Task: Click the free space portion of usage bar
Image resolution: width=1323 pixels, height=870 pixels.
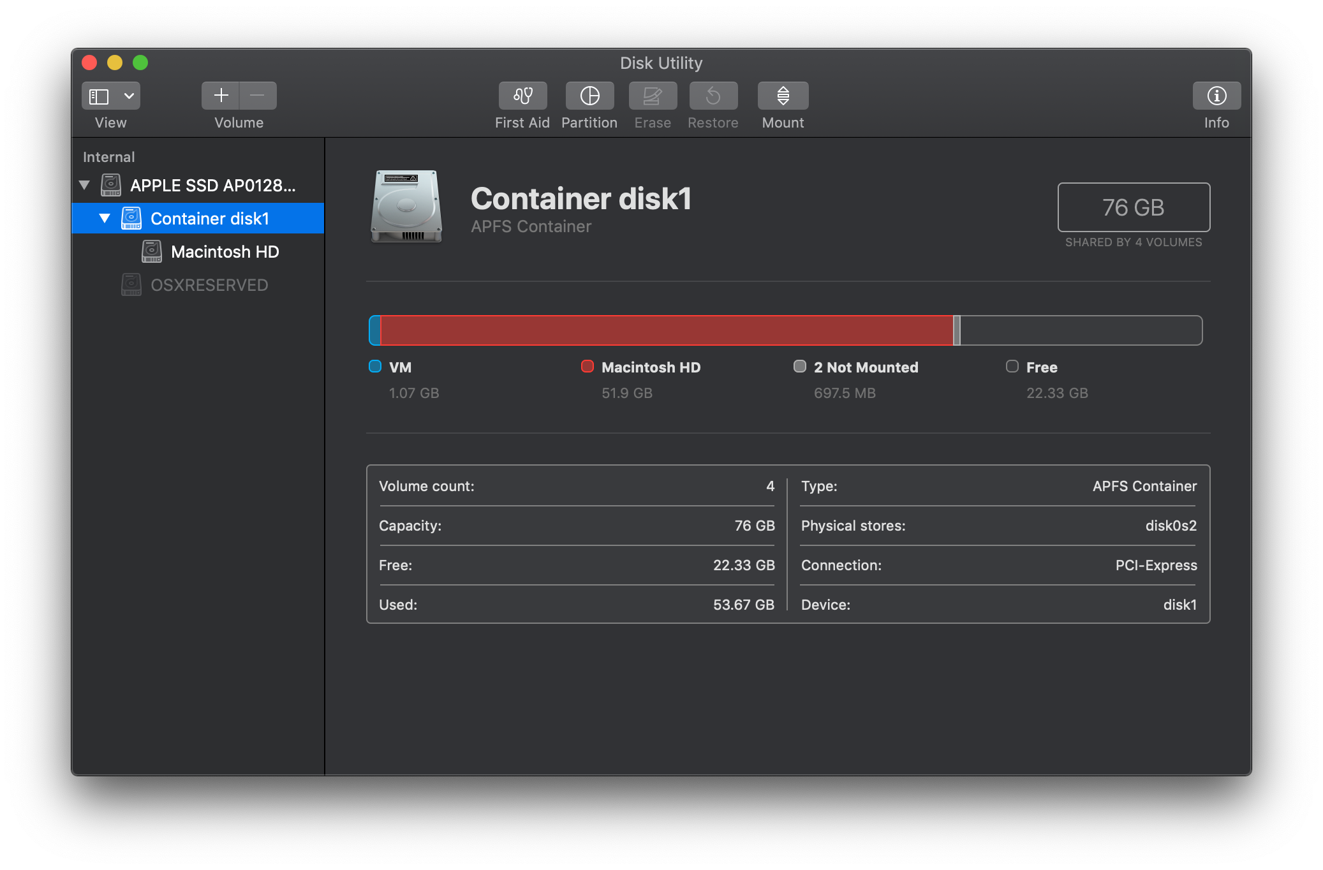Action: tap(1081, 330)
